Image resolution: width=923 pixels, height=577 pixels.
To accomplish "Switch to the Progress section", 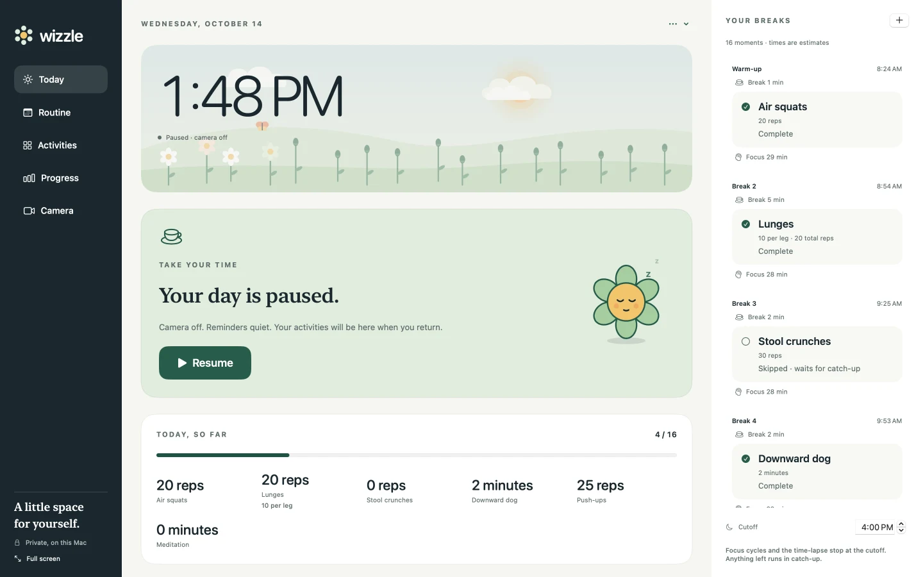I will pyautogui.click(x=61, y=178).
